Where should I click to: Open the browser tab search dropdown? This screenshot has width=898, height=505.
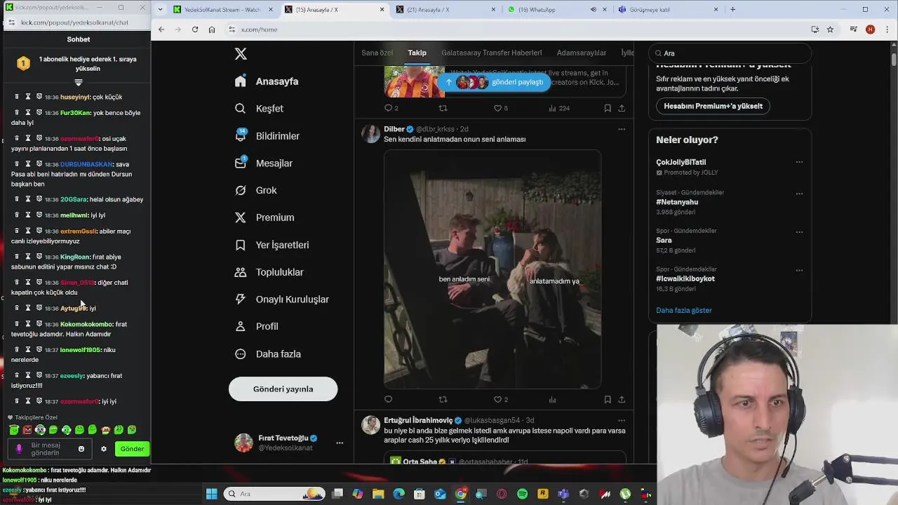(161, 10)
